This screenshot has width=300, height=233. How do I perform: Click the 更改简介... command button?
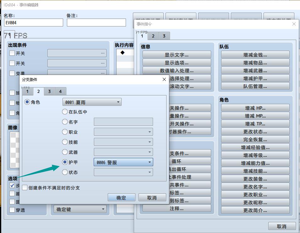click(255, 210)
